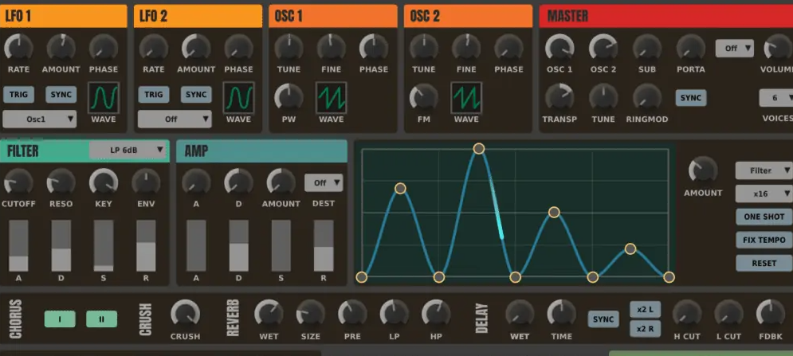Click the filter envelope Sustain slider
This screenshot has height=356, width=793.
[104, 246]
